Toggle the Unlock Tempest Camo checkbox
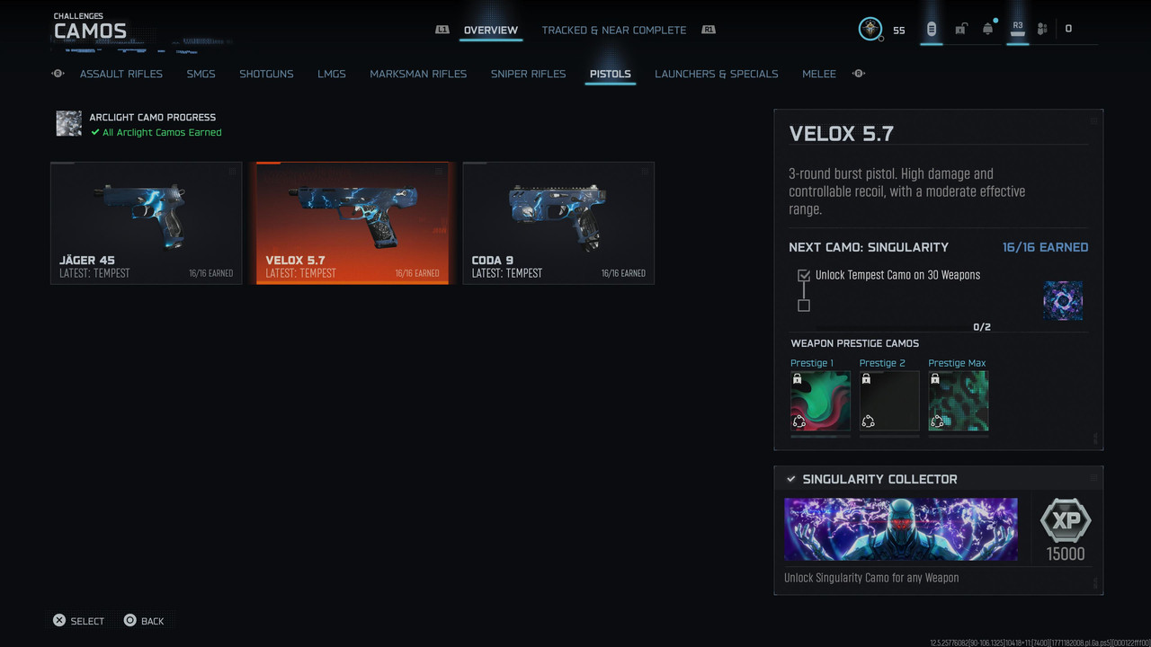 point(804,276)
